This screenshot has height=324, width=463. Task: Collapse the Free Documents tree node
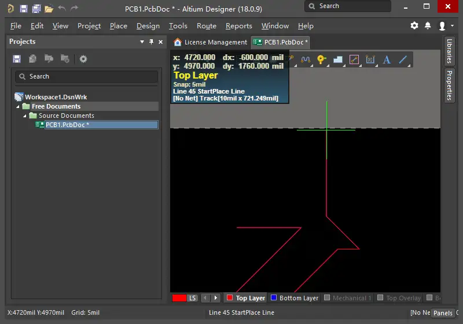tap(18, 107)
